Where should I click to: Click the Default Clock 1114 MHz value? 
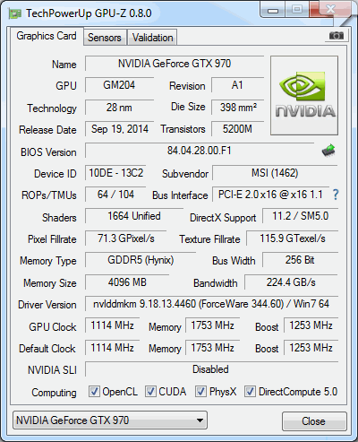click(x=112, y=348)
